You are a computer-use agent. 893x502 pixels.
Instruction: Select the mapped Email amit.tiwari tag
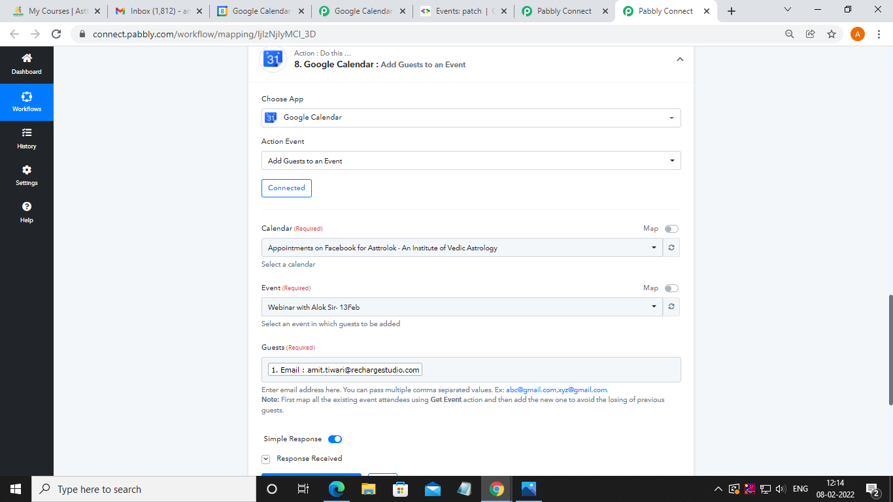tap(345, 370)
